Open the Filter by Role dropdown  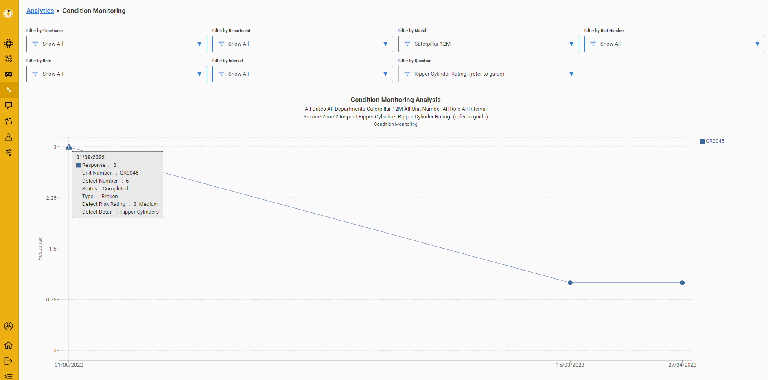click(117, 74)
